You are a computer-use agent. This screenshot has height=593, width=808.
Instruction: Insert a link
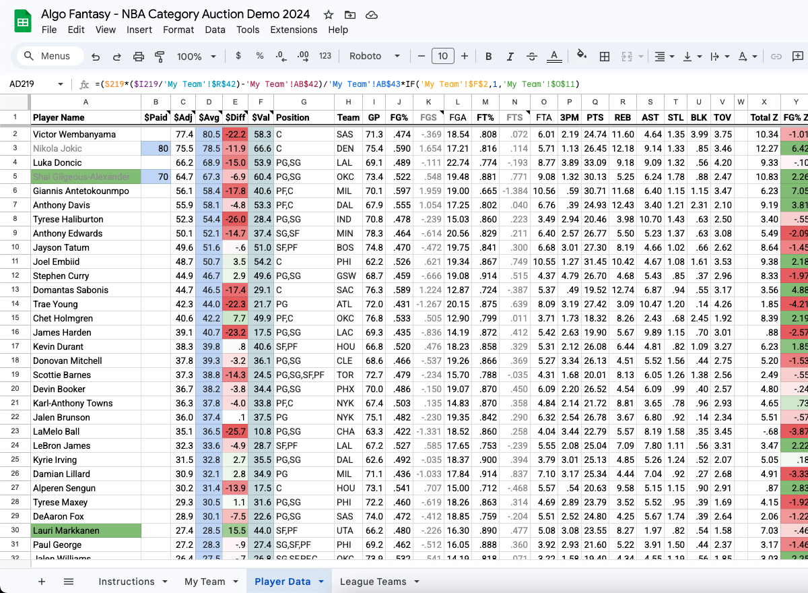pos(776,57)
